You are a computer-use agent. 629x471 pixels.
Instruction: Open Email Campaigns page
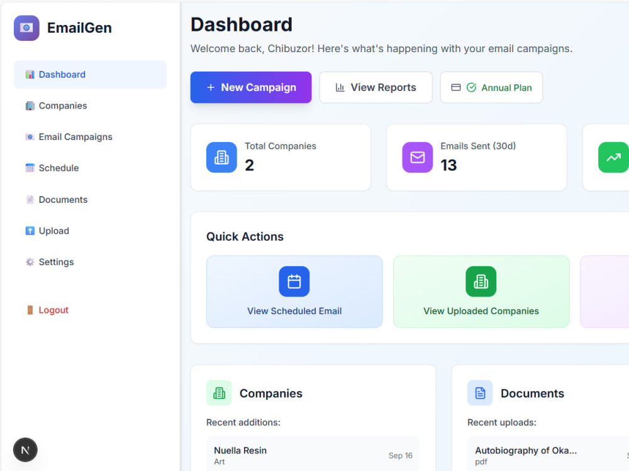pos(90,137)
